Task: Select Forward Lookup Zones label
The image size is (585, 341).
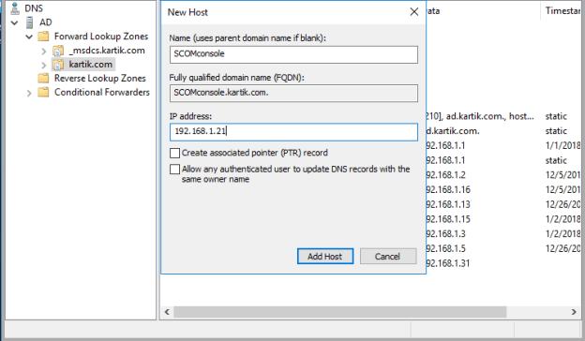Action: (x=101, y=37)
